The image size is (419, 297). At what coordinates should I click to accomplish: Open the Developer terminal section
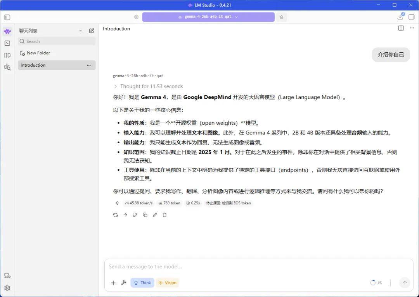pos(7,43)
